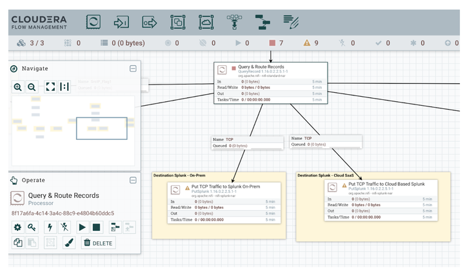Fit the flow to the screen

click(50, 87)
